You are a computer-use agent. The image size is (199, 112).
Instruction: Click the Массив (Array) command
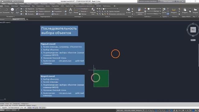tap(55, 14)
